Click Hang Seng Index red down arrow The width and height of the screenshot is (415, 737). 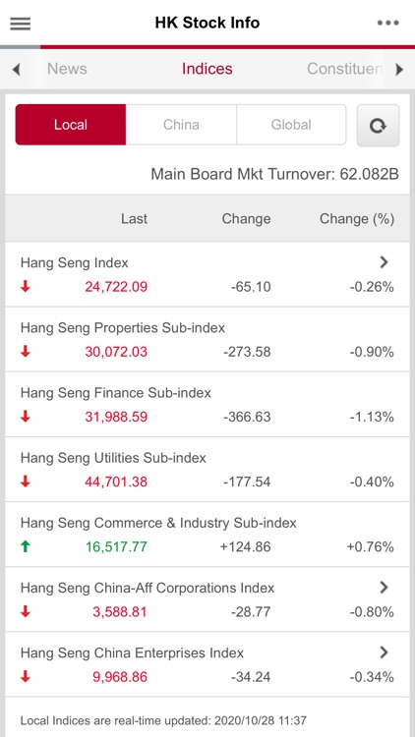(26, 287)
